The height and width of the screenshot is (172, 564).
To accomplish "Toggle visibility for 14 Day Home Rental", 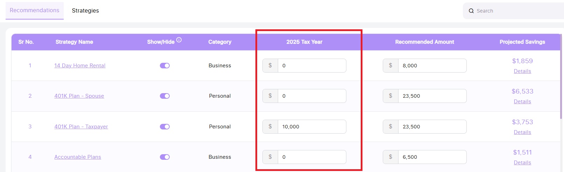I will pyautogui.click(x=165, y=66).
